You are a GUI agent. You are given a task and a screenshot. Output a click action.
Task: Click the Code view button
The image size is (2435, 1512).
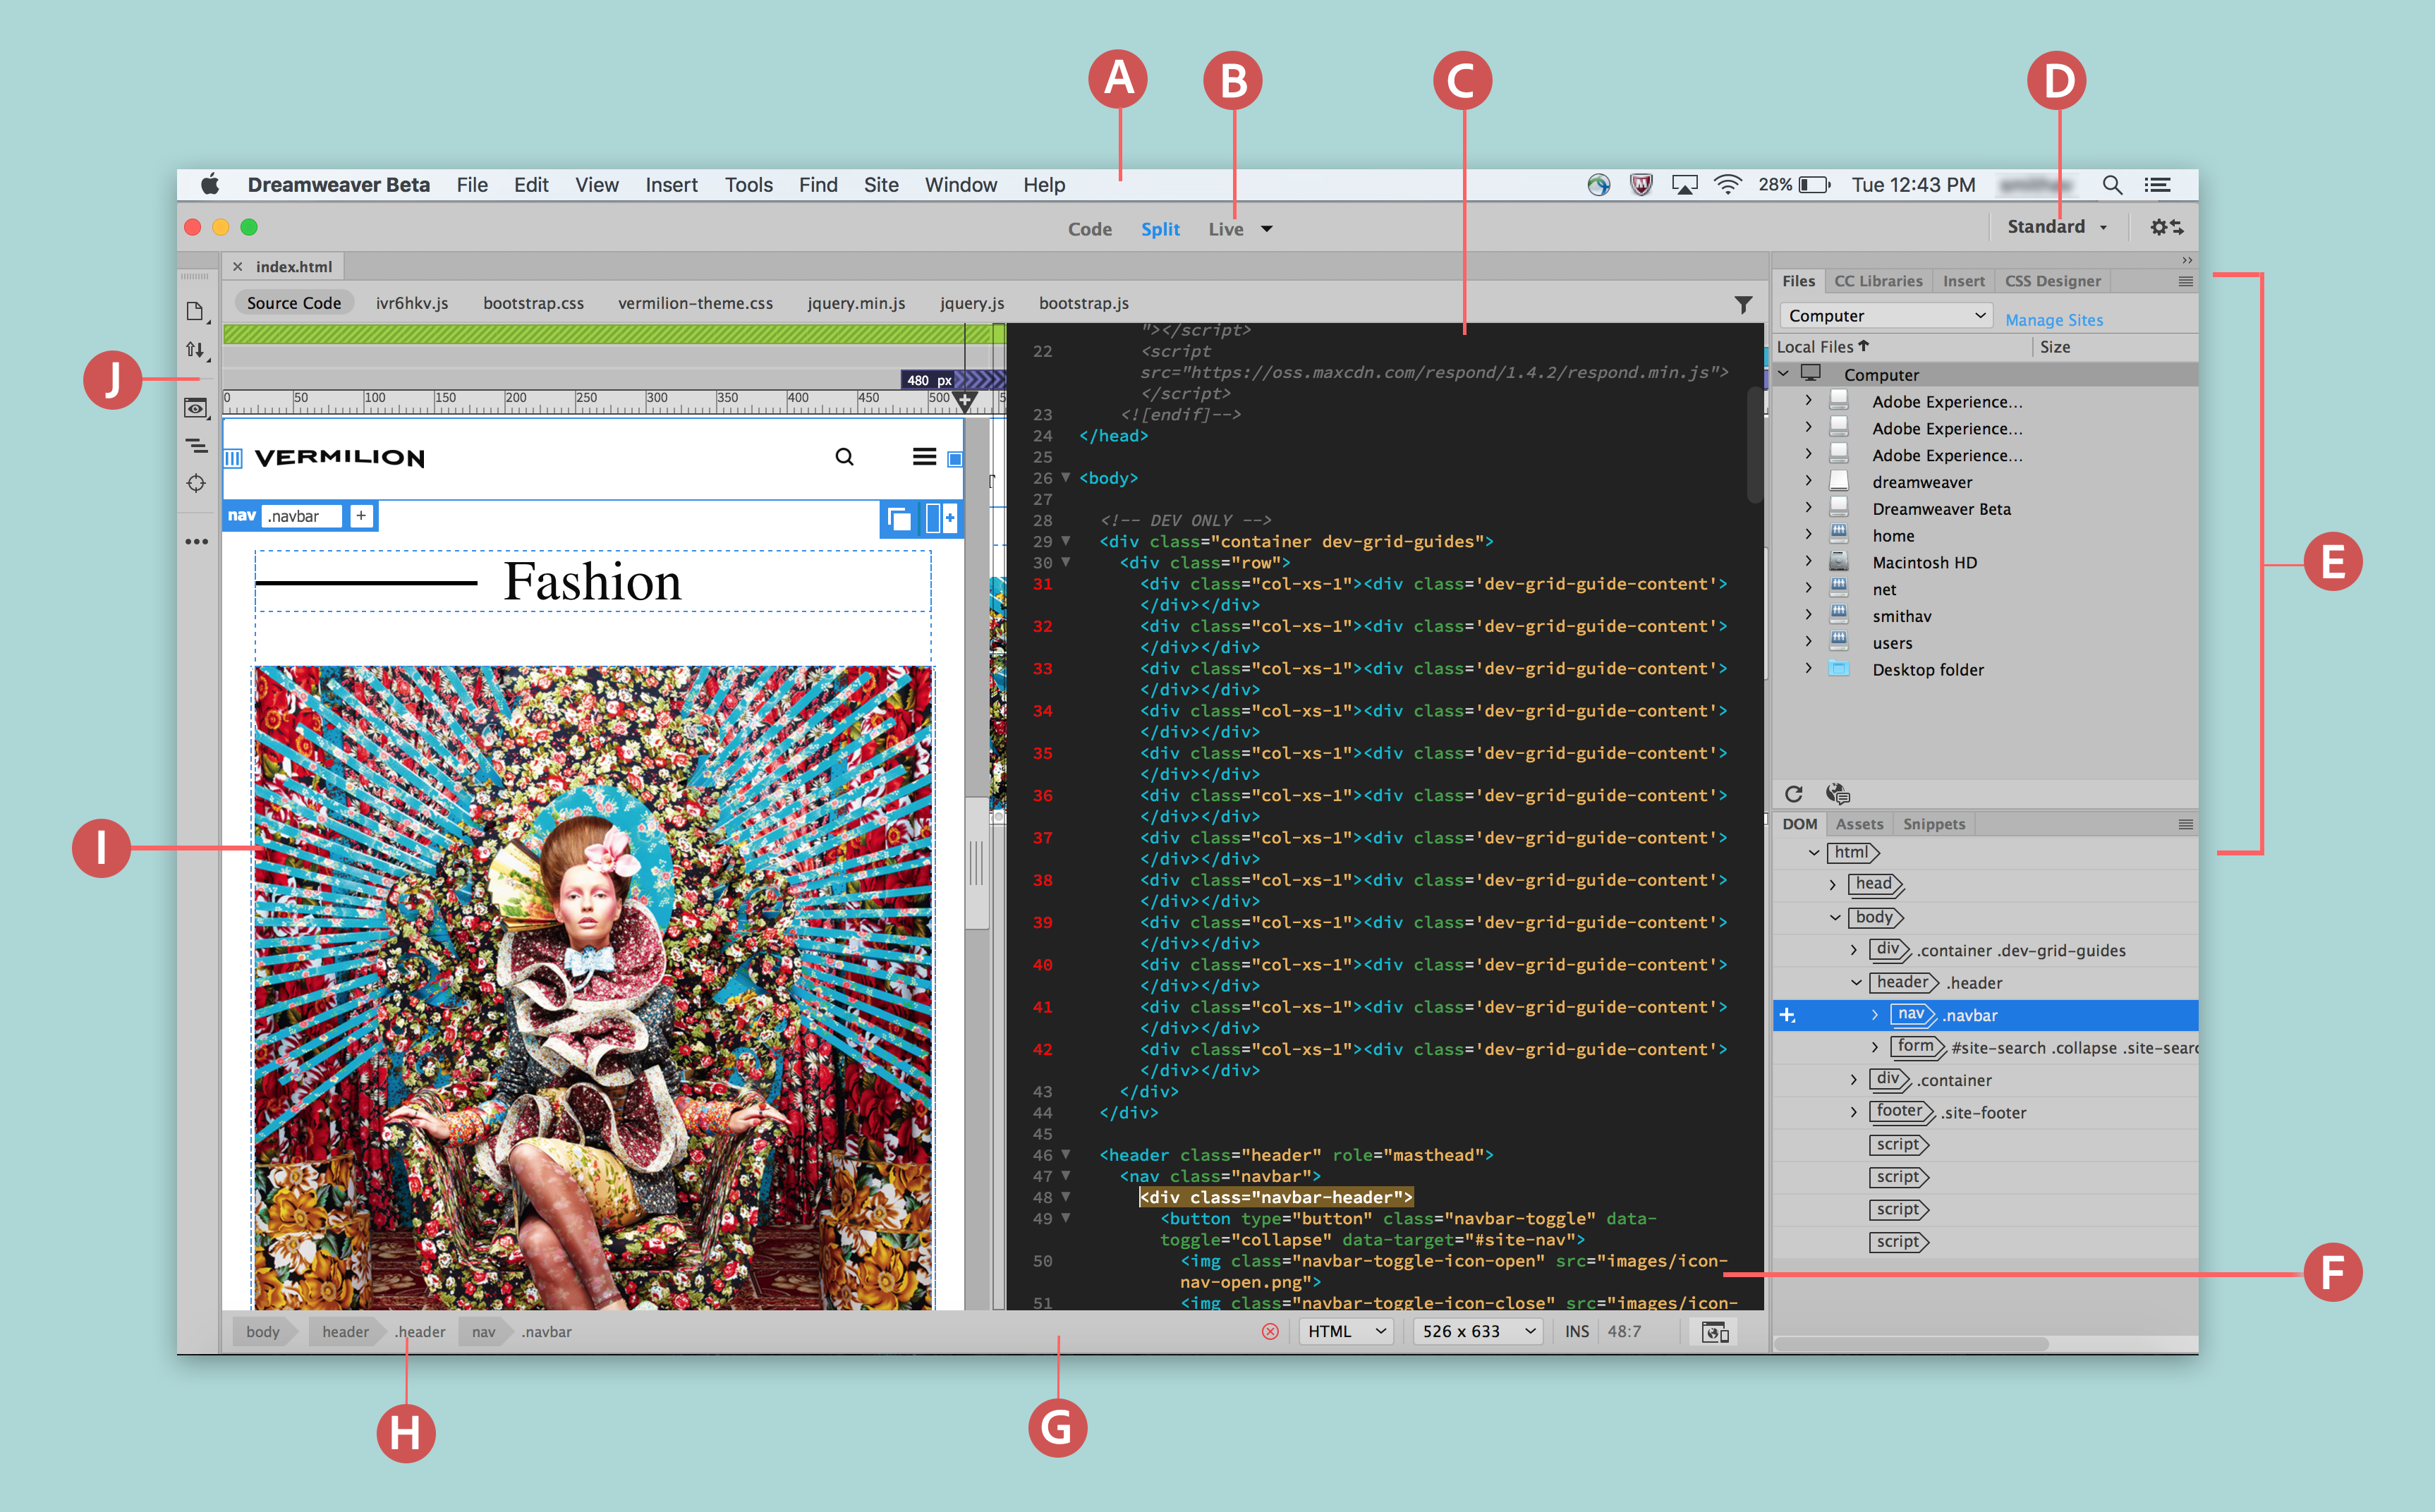pos(1085,228)
